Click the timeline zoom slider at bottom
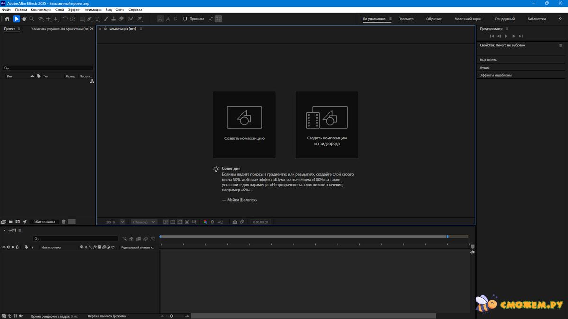The image size is (568, 319). 171,316
